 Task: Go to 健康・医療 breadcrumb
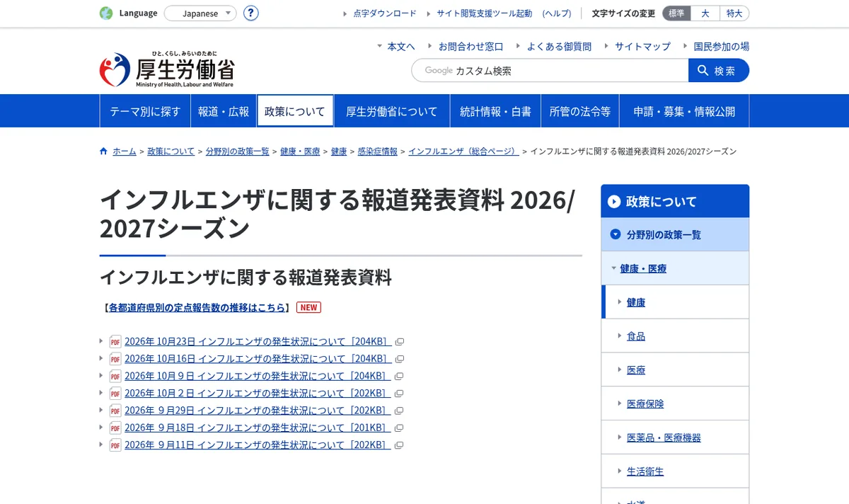coord(300,151)
